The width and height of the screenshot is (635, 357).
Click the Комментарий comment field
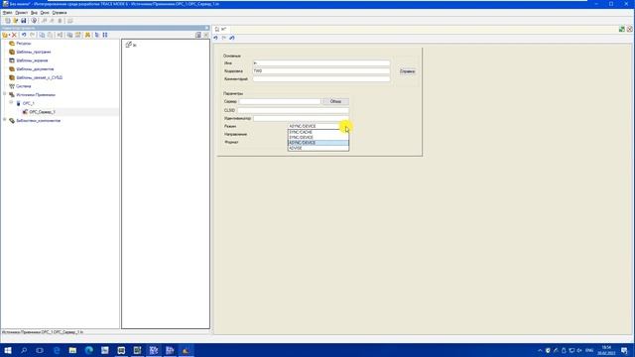pos(321,79)
